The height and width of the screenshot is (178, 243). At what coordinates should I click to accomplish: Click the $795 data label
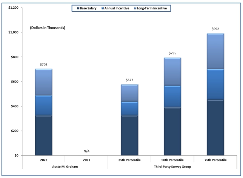coord(172,53)
